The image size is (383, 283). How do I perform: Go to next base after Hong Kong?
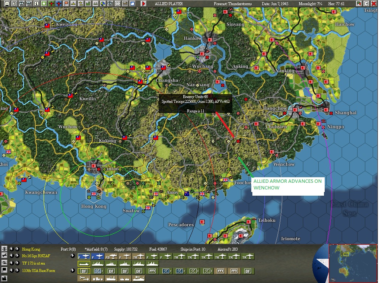17,249
